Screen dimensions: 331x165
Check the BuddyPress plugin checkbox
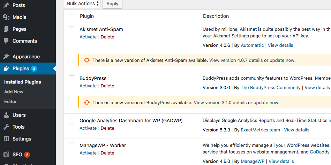[72, 78]
